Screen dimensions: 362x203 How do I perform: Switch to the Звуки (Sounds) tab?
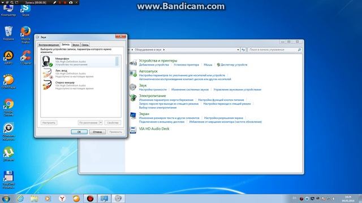coord(76,45)
